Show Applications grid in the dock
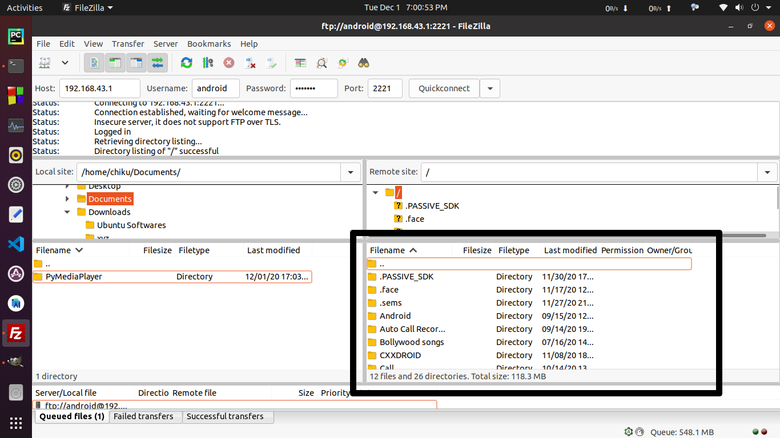Image resolution: width=780 pixels, height=438 pixels. pyautogui.click(x=16, y=423)
